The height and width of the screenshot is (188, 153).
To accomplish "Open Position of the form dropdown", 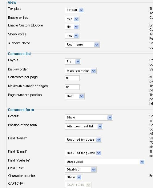I will (84, 126).
